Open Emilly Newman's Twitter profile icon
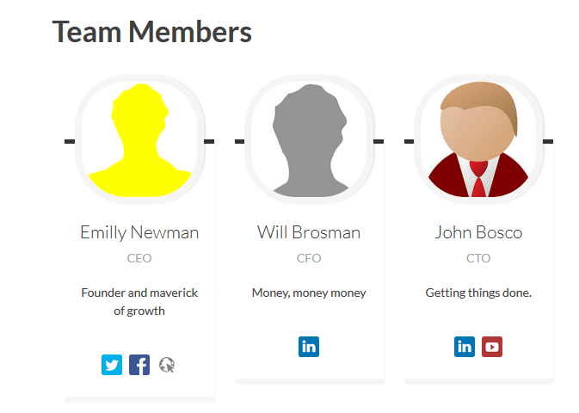Viewport: 579px width, 413px height. 112,365
